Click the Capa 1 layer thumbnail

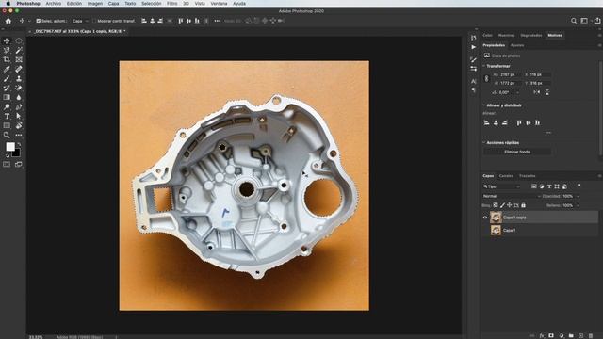click(496, 230)
